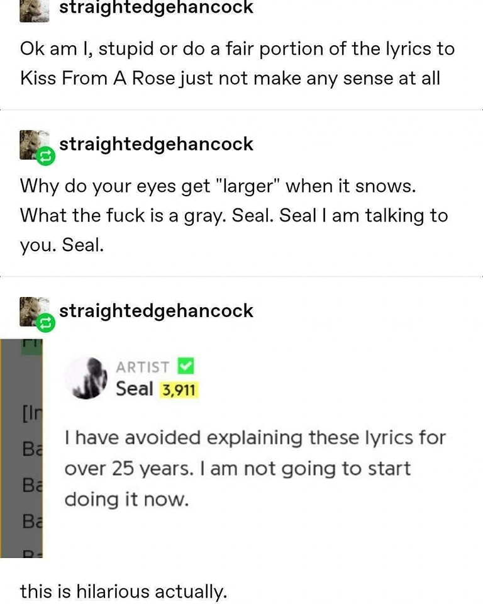Open the second straightedgehancock username link

pyautogui.click(x=156, y=145)
